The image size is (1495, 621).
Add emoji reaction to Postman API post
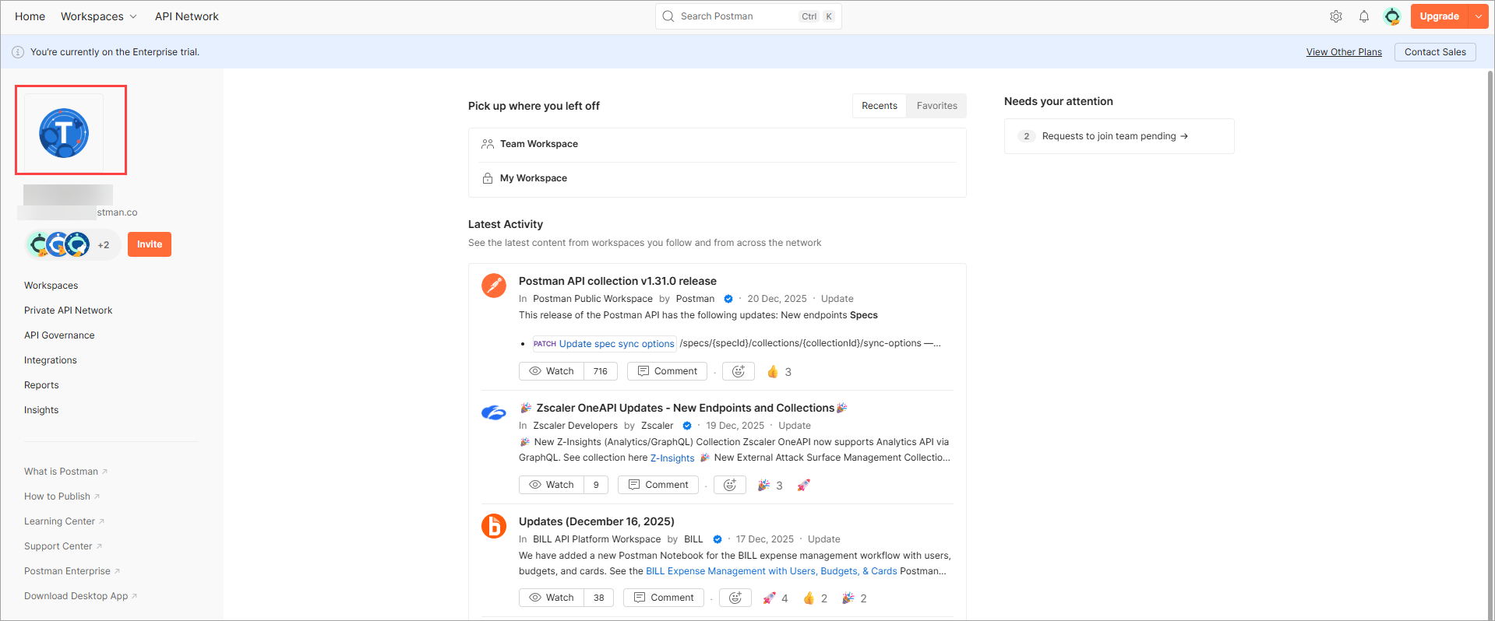739,371
